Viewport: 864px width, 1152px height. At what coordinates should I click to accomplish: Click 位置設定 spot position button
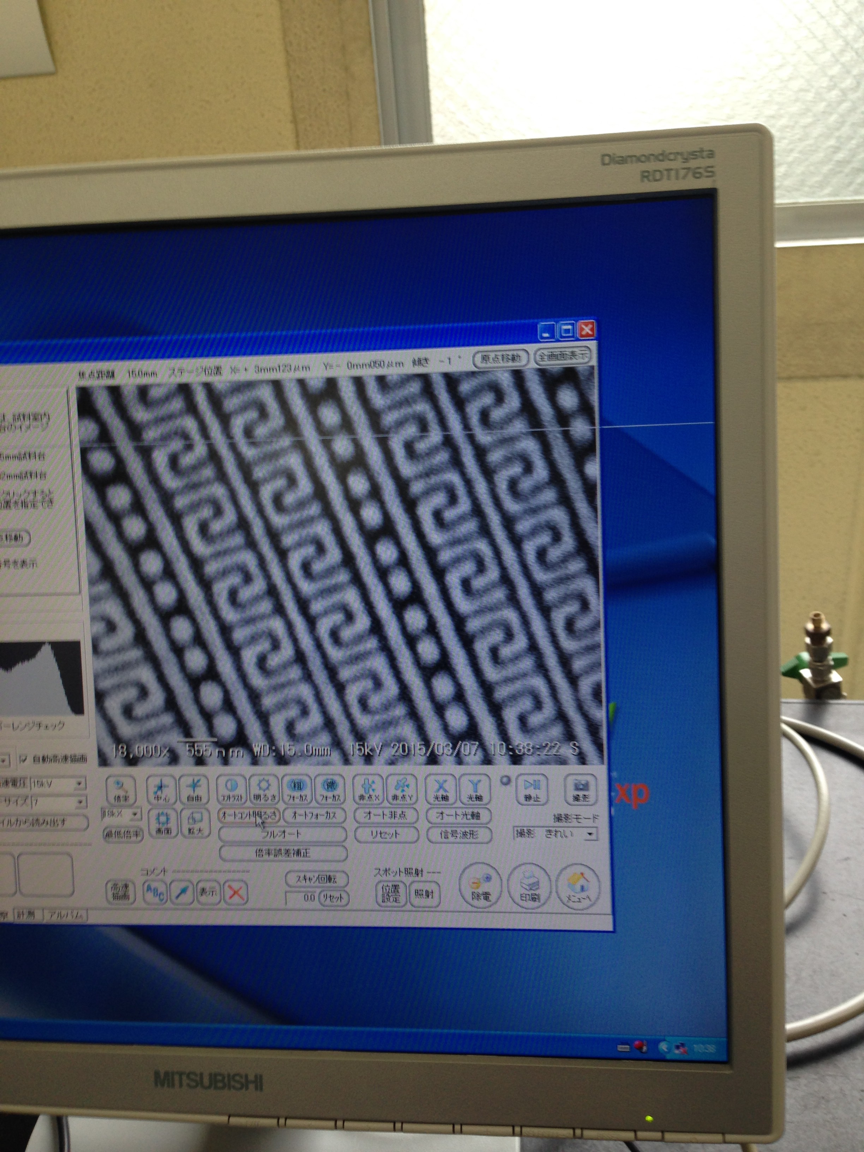(x=391, y=894)
